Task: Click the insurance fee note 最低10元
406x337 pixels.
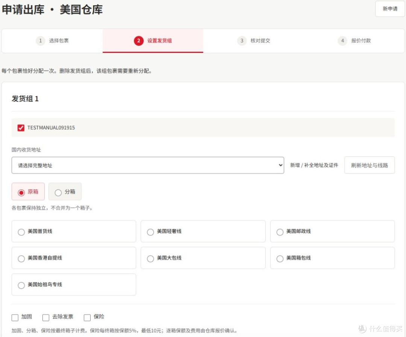Action: click(x=151, y=331)
